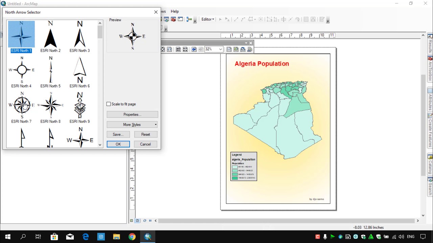This screenshot has width=433, height=243.
Task: Open Windows Start menu
Action: pyautogui.click(x=7, y=237)
